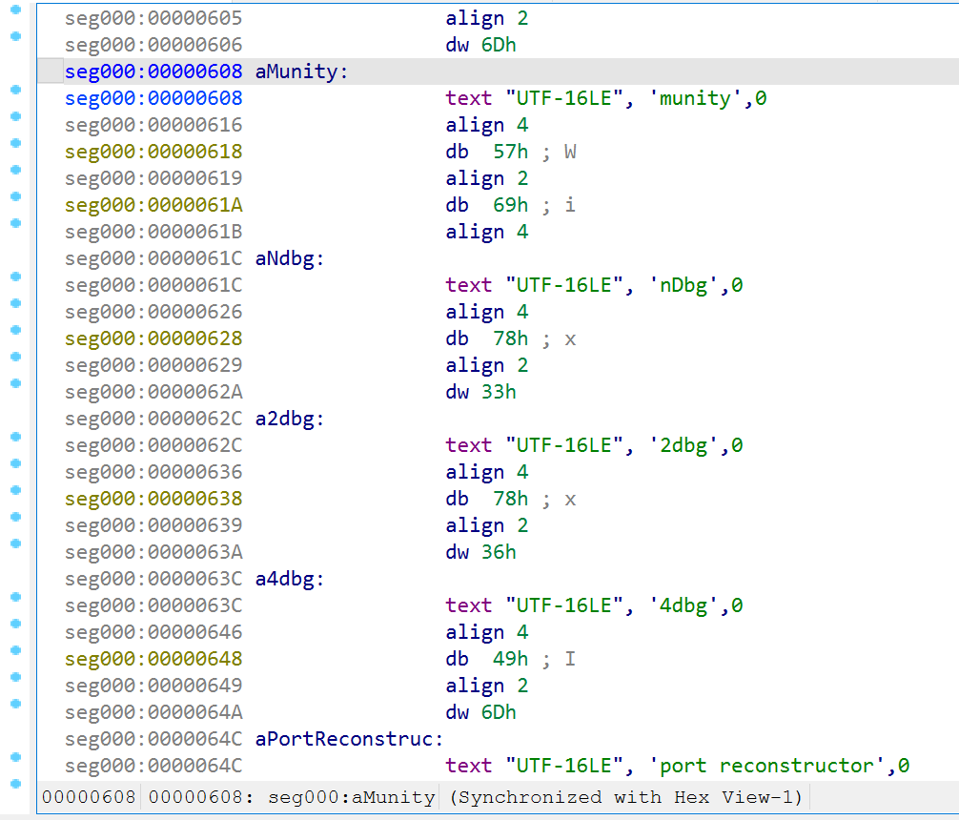Click the db 57h line comment W
This screenshot has width=959, height=820.
(x=570, y=152)
